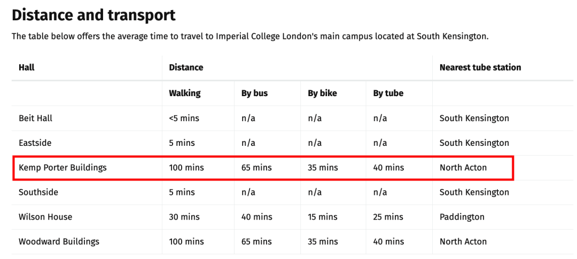Click the Southside hall name
The width and height of the screenshot is (577, 259).
[38, 192]
